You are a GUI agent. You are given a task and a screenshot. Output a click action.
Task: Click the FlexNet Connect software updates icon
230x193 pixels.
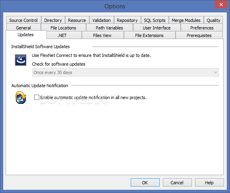tap(21, 60)
